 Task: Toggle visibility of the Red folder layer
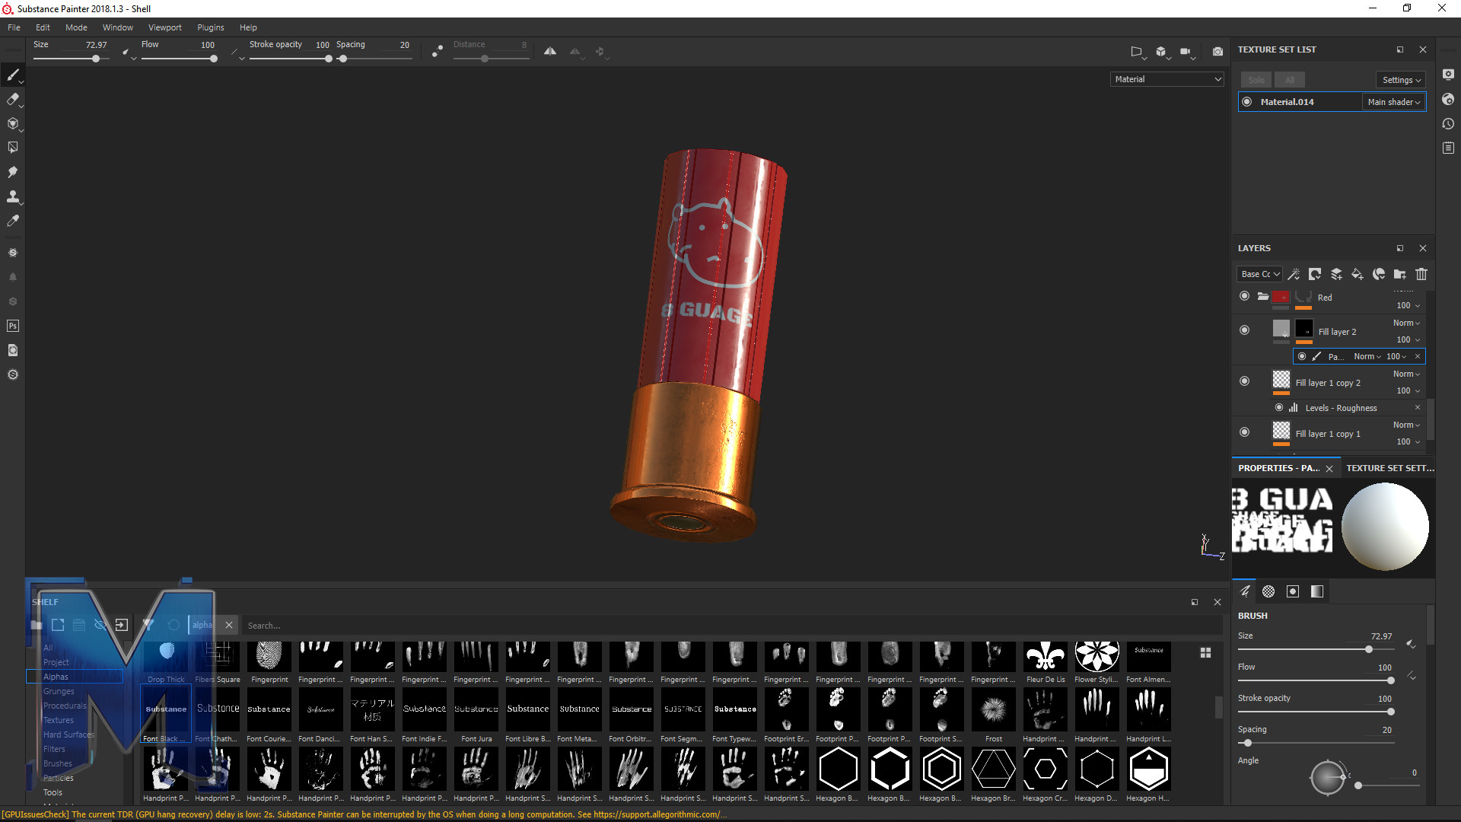coord(1245,296)
